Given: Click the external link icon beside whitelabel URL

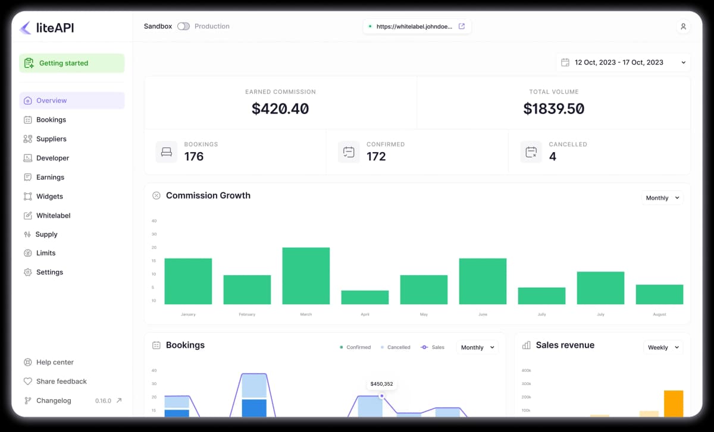Looking at the screenshot, I should pos(462,26).
